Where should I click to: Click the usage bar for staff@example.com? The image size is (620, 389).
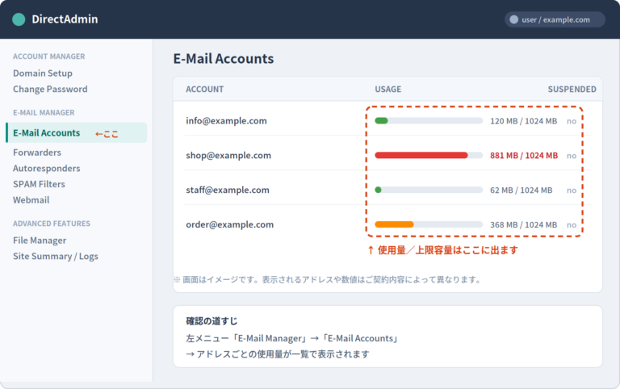[429, 190]
